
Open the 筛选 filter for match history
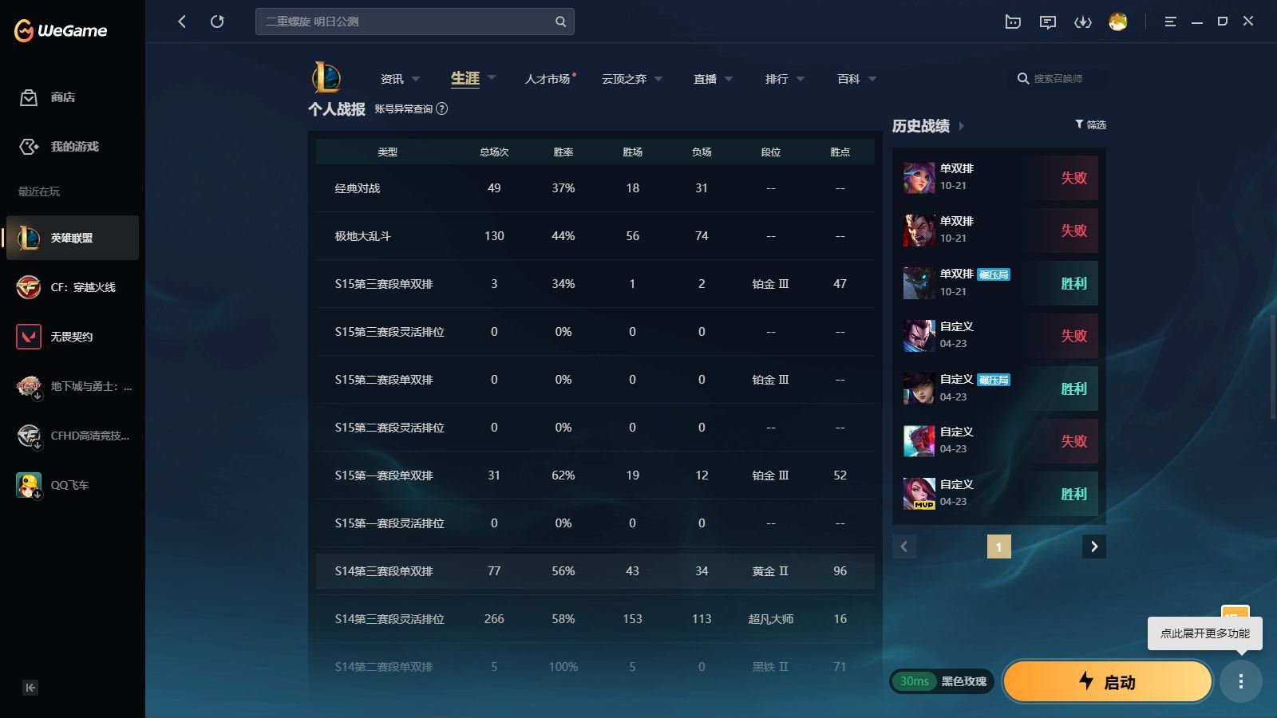coord(1090,124)
